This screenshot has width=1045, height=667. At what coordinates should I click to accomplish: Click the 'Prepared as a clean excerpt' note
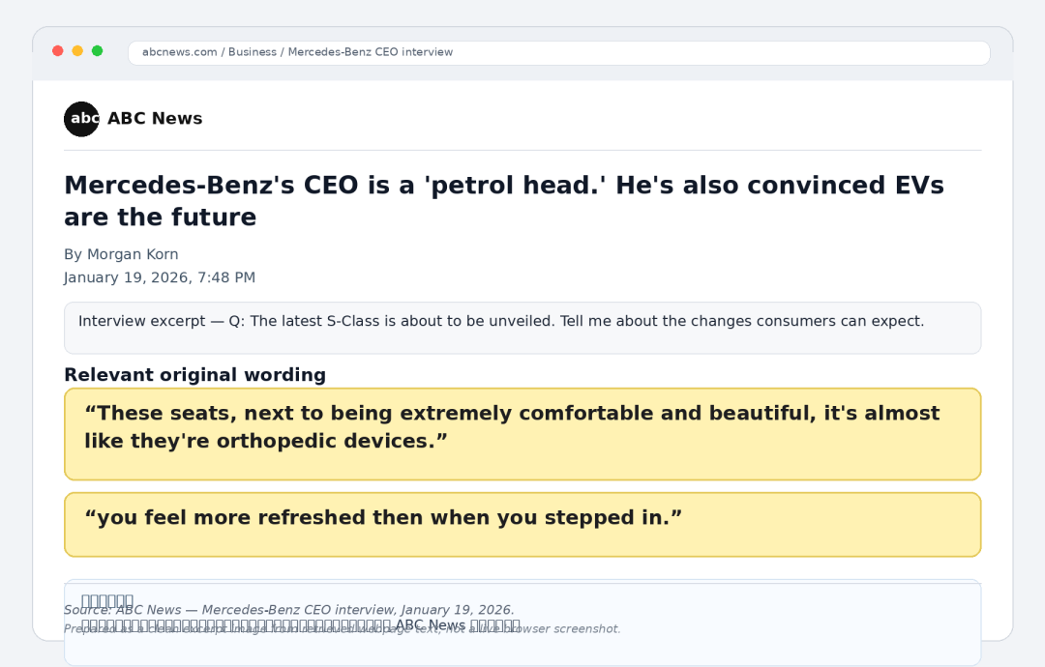click(342, 629)
